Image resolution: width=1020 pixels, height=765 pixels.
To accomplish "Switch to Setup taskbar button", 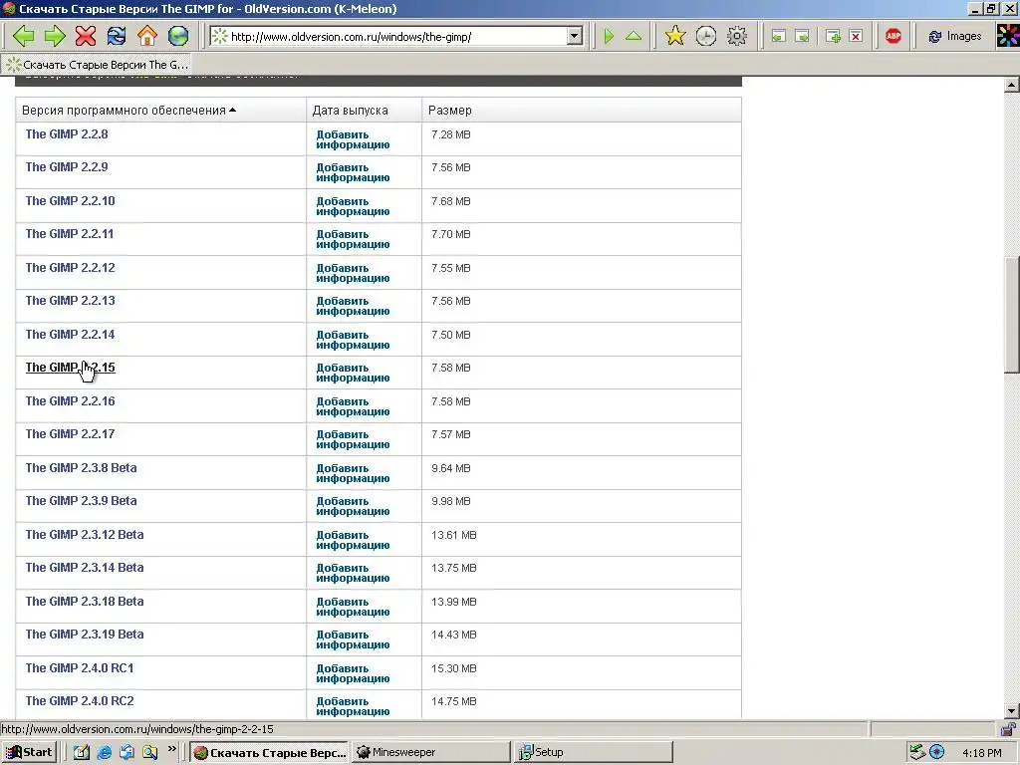I will point(594,753).
